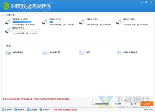
Task: Click the '娱乐 (F: NTFS)' label
Action: [x=129, y=19]
